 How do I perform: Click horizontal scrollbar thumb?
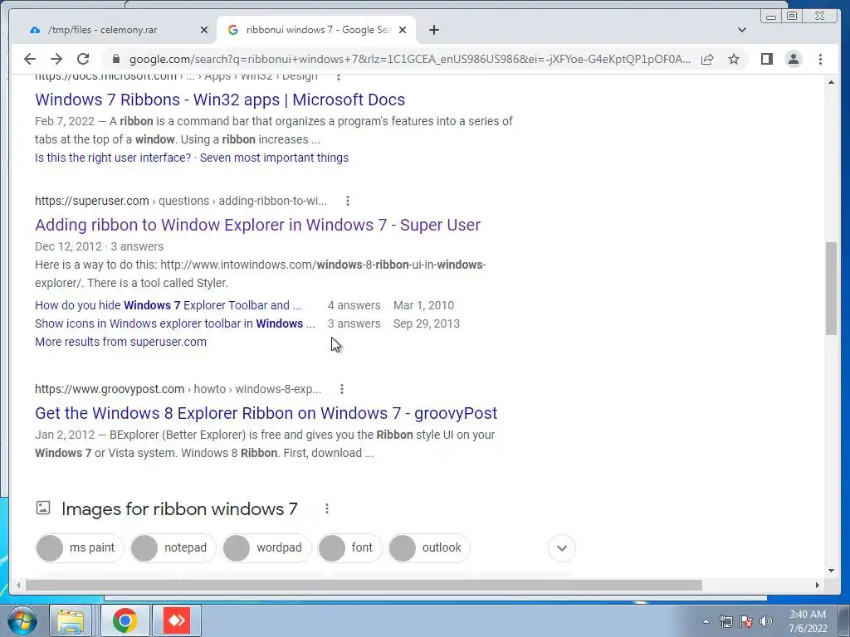(x=364, y=585)
